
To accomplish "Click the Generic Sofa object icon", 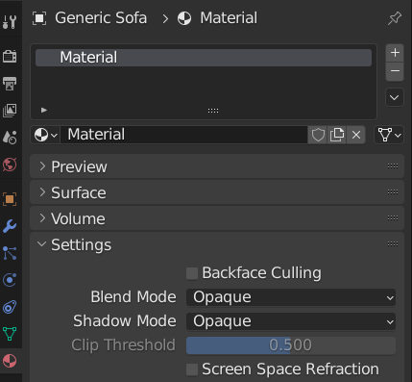I will click(x=39, y=18).
